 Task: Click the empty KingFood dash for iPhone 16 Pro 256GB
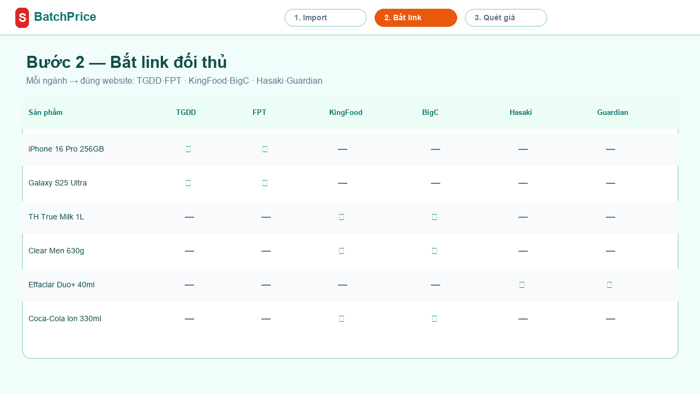tap(342, 149)
